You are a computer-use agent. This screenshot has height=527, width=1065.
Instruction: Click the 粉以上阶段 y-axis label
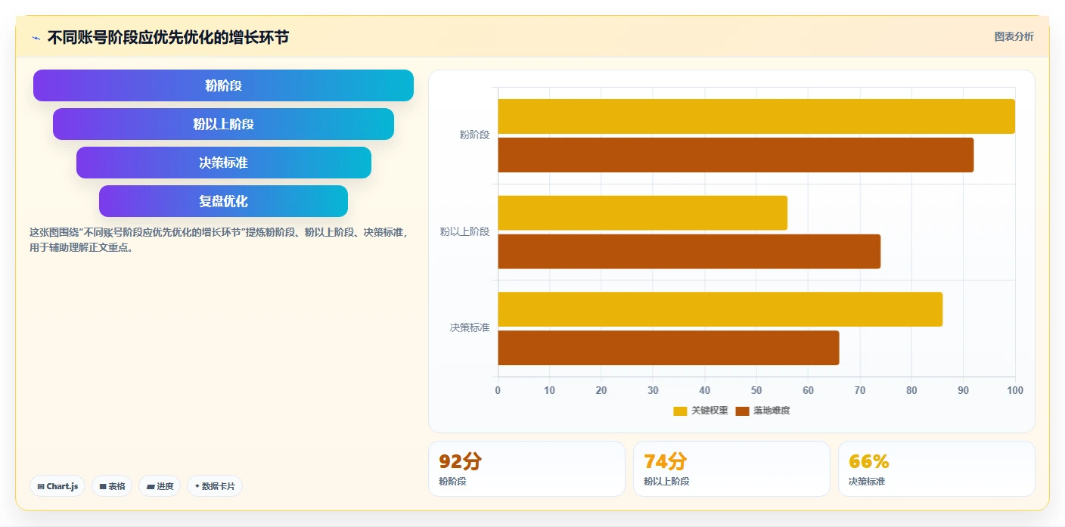click(465, 232)
